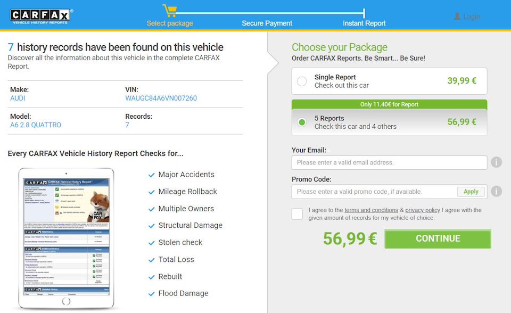Click 'Check this car and 4 others' text

355,127
